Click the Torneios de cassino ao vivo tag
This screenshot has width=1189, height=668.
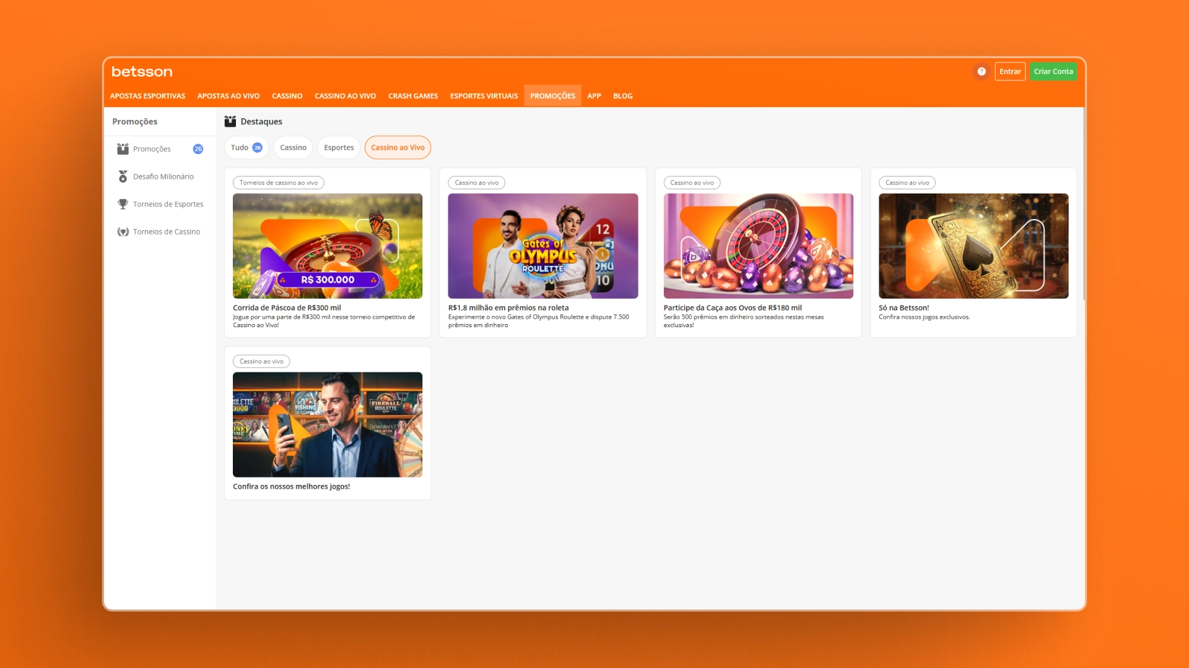point(279,183)
